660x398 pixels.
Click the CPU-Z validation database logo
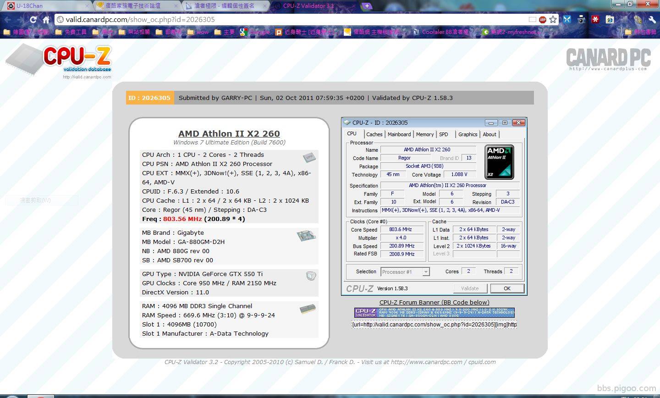pos(59,61)
